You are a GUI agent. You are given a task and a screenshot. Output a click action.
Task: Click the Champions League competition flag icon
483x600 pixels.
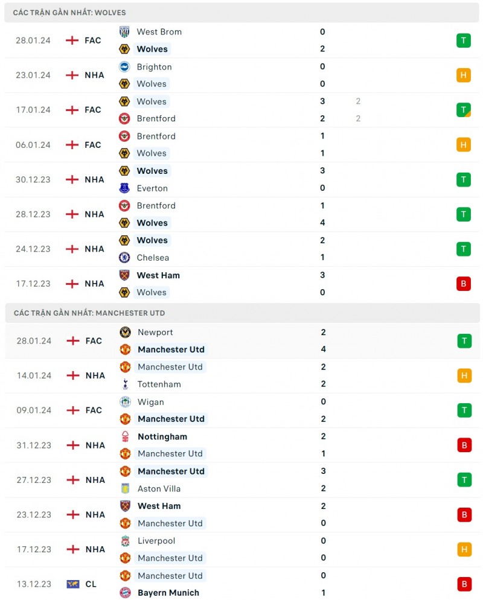[72, 584]
